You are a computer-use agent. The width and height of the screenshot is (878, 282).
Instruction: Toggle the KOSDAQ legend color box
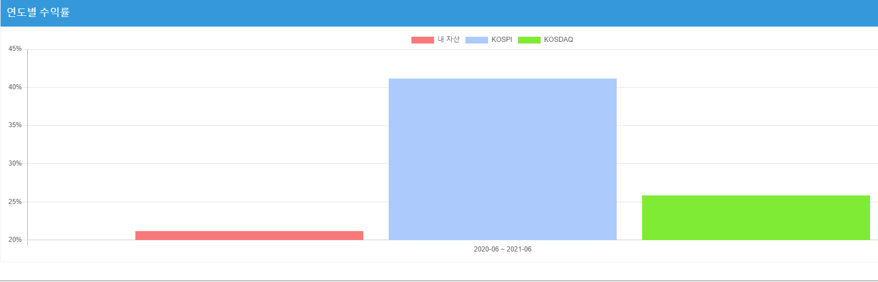click(529, 40)
